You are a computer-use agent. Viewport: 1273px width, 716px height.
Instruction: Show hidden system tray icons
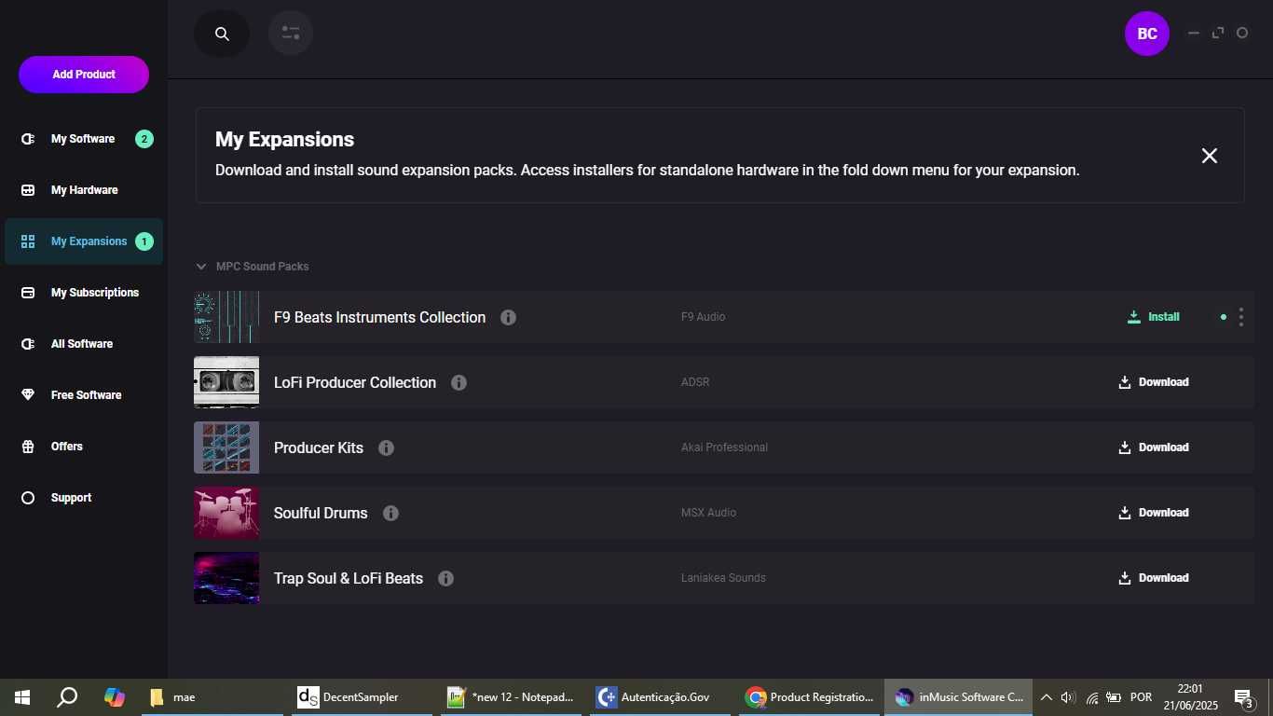point(1046,697)
